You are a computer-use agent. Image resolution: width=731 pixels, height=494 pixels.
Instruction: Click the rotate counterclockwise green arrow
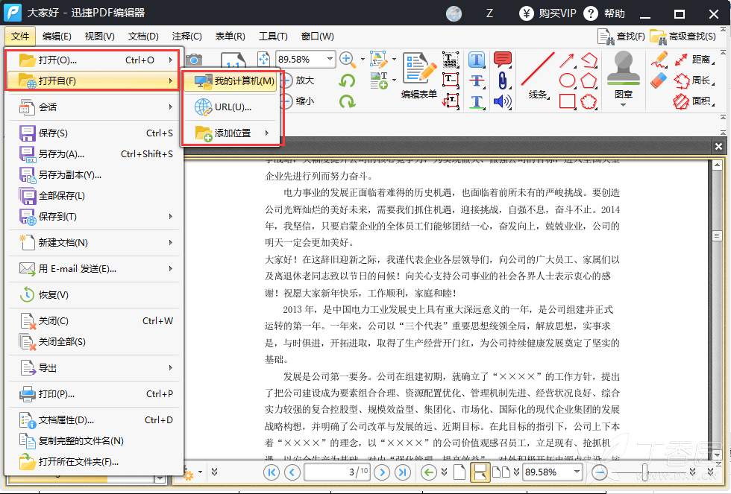click(x=347, y=80)
